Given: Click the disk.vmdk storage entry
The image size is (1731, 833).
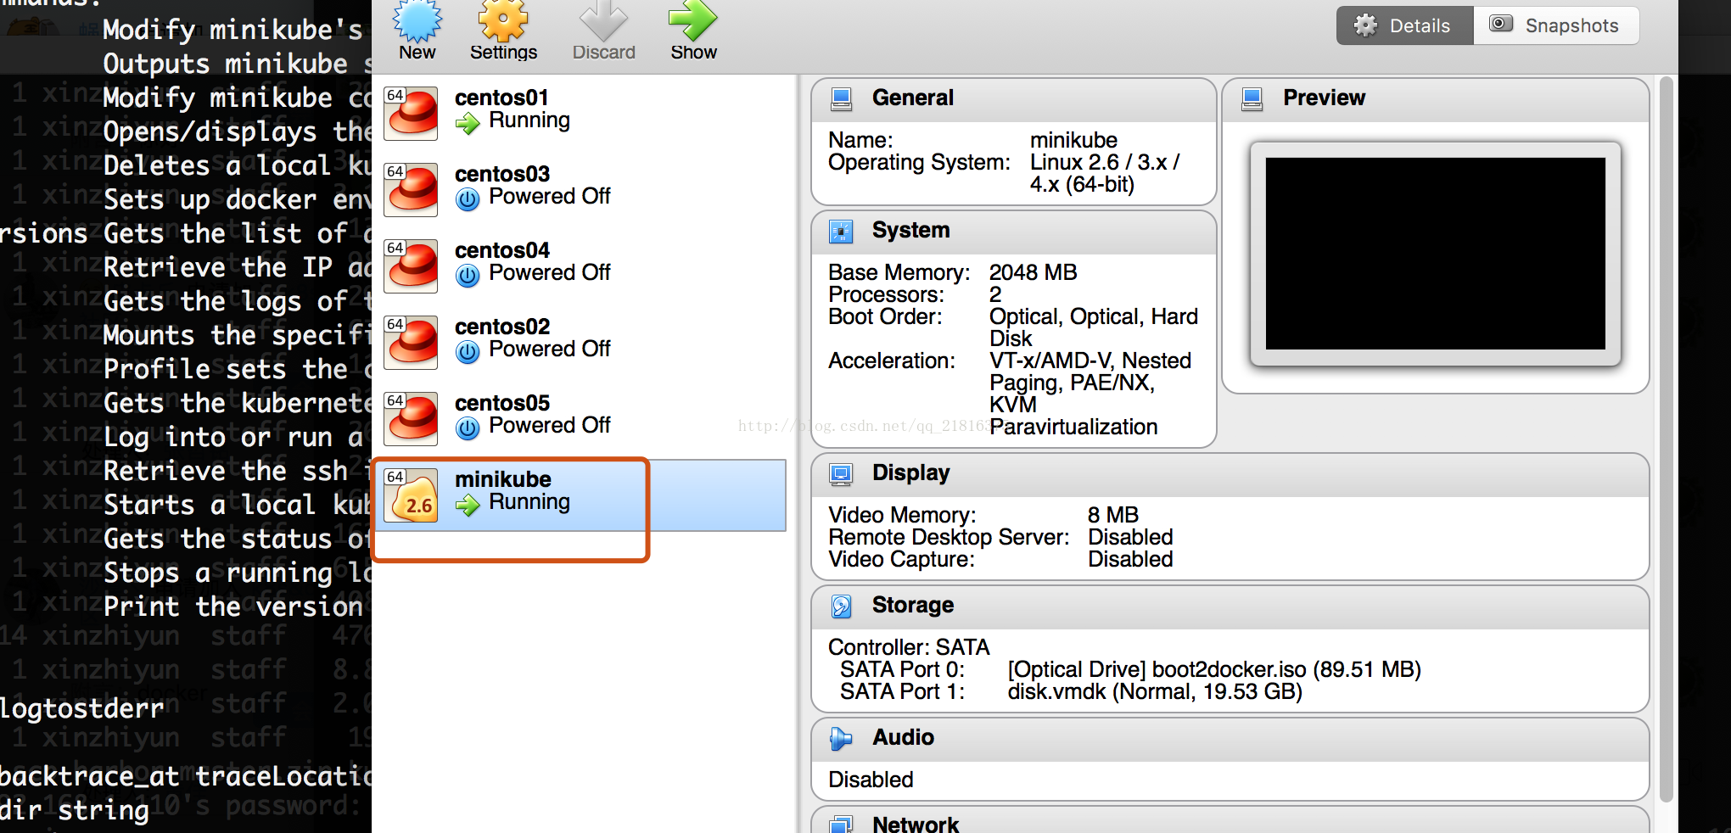Looking at the screenshot, I should coord(1155,691).
